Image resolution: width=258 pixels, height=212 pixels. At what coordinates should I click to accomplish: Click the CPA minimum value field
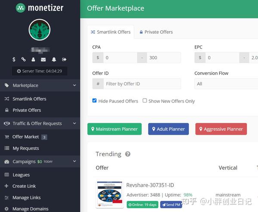(120, 58)
